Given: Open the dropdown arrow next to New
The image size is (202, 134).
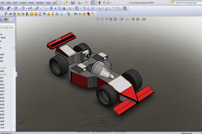Looking at the screenshot, I should coord(63,3).
